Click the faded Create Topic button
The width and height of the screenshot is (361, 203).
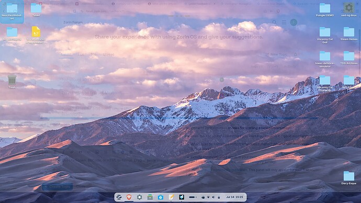tap(58, 186)
